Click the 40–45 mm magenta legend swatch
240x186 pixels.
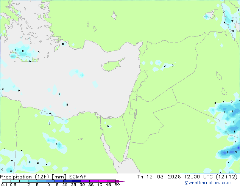(103, 181)
